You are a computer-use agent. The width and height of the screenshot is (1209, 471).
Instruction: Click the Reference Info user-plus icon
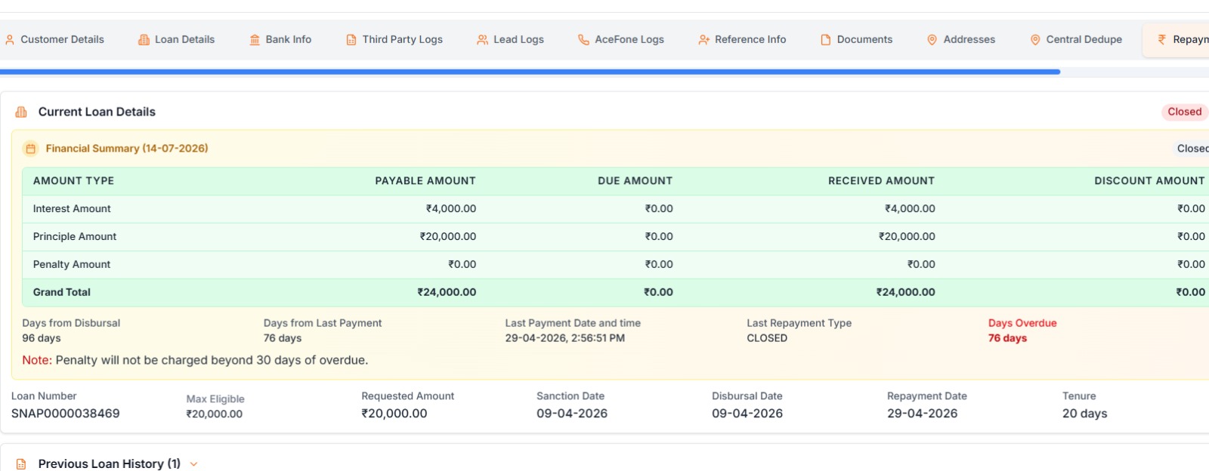pos(703,40)
